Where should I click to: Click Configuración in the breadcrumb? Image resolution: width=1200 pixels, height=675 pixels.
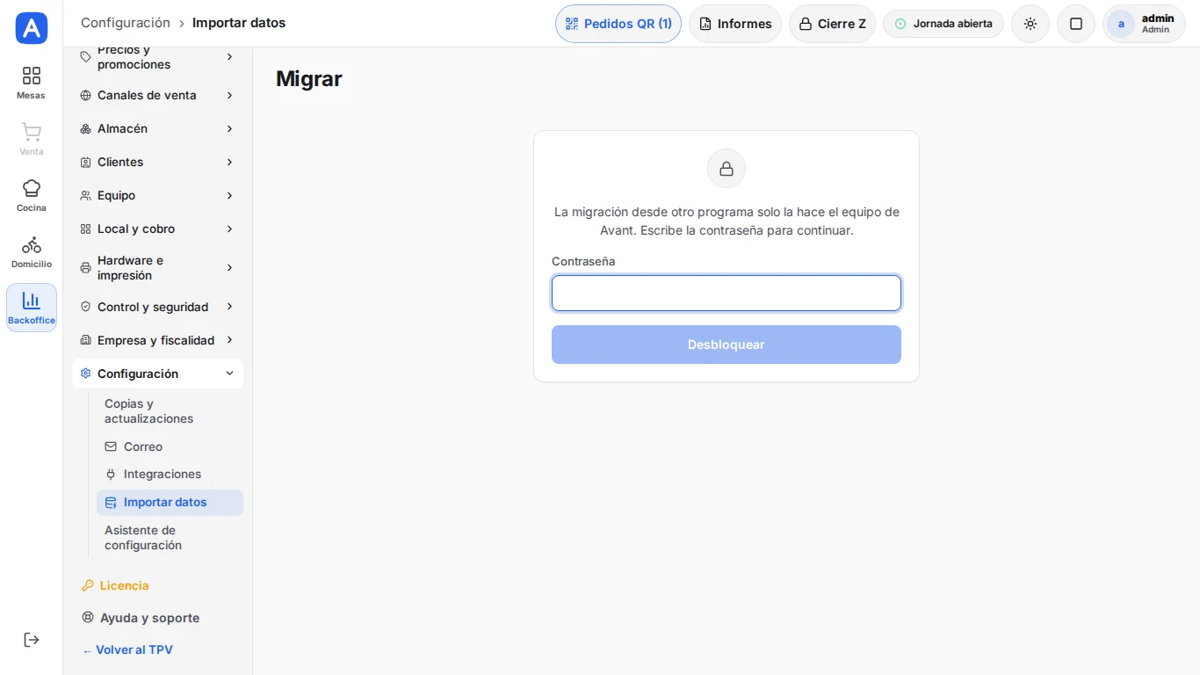(x=126, y=23)
